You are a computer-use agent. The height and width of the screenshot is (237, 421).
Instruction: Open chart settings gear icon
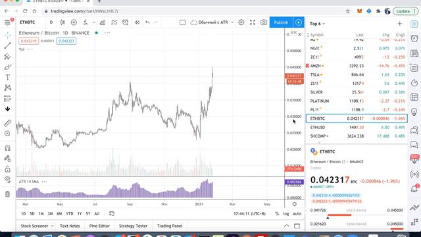click(241, 22)
